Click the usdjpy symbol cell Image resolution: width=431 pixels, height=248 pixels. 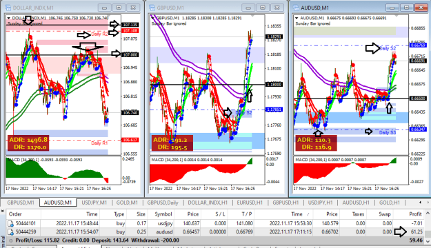[x=166, y=223]
